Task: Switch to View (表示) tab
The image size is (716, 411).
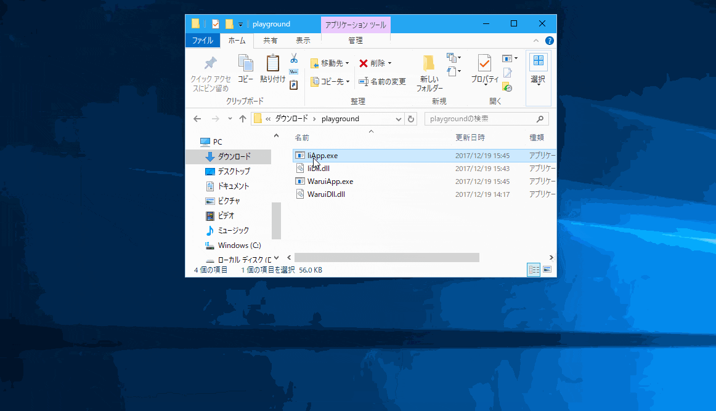Action: coord(303,41)
